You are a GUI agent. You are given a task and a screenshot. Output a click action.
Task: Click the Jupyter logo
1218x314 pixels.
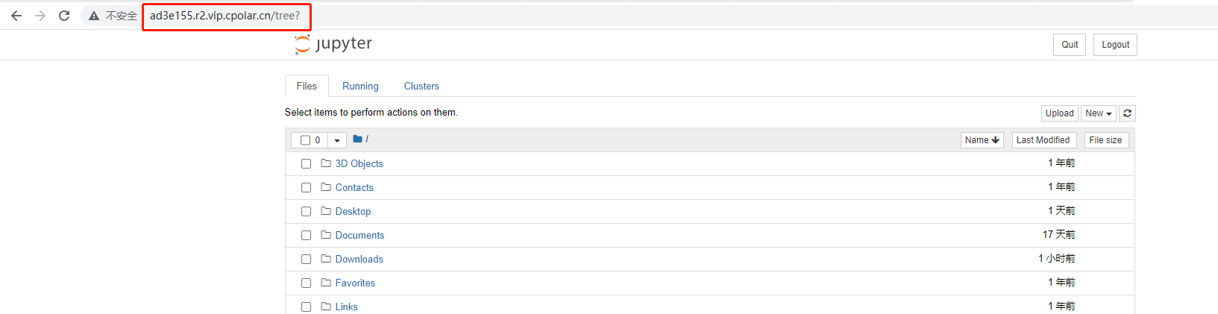pyautogui.click(x=333, y=44)
